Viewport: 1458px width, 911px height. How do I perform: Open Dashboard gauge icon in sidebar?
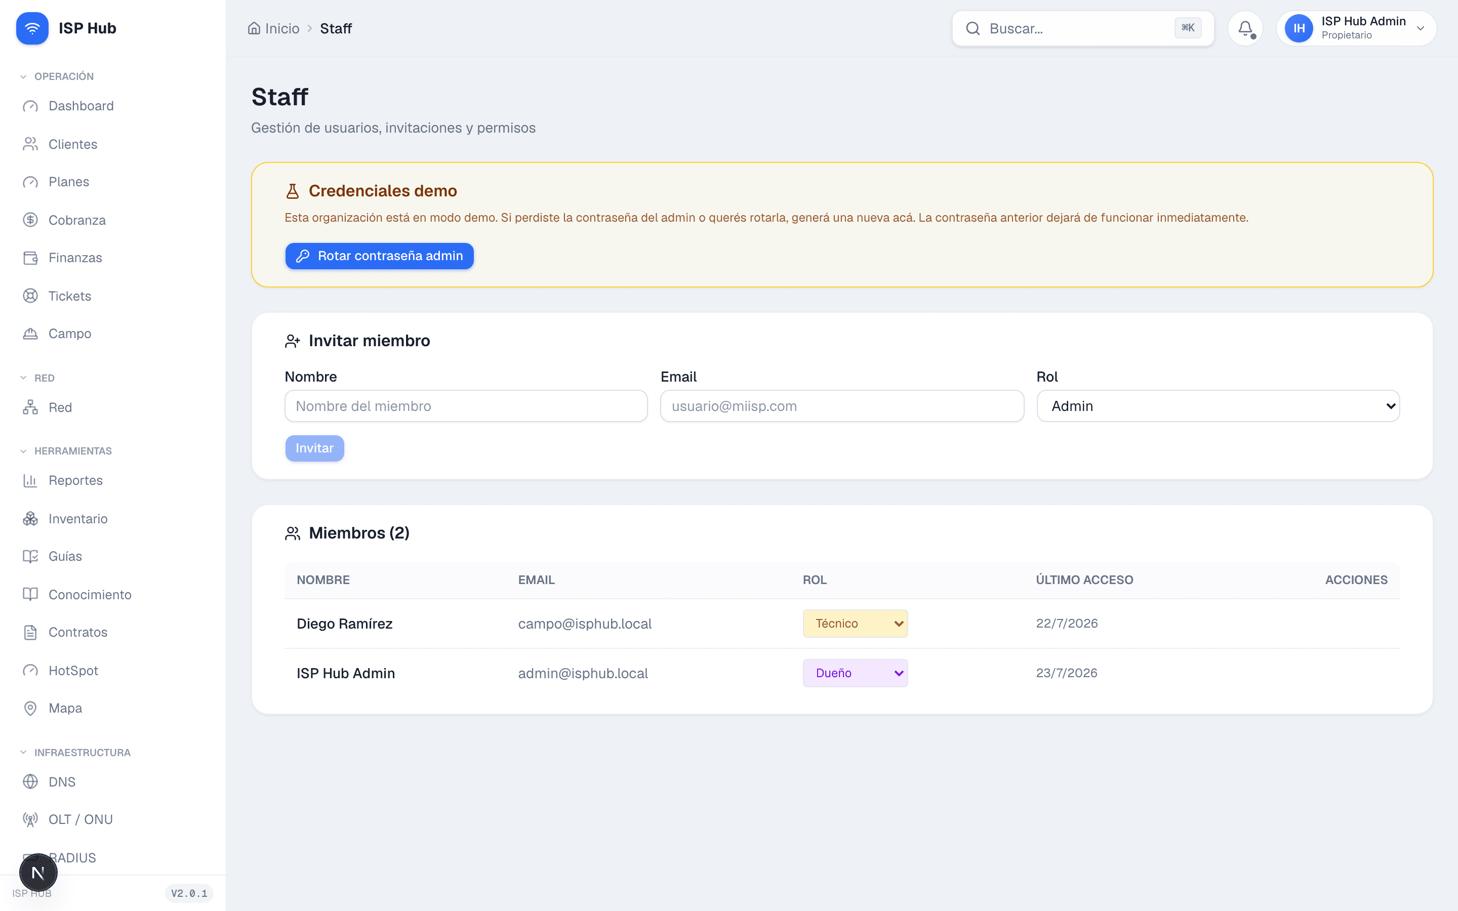[30, 106]
